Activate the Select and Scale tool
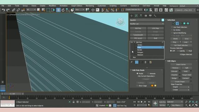This screenshot has height=112, width=199. [x=68, y=10]
